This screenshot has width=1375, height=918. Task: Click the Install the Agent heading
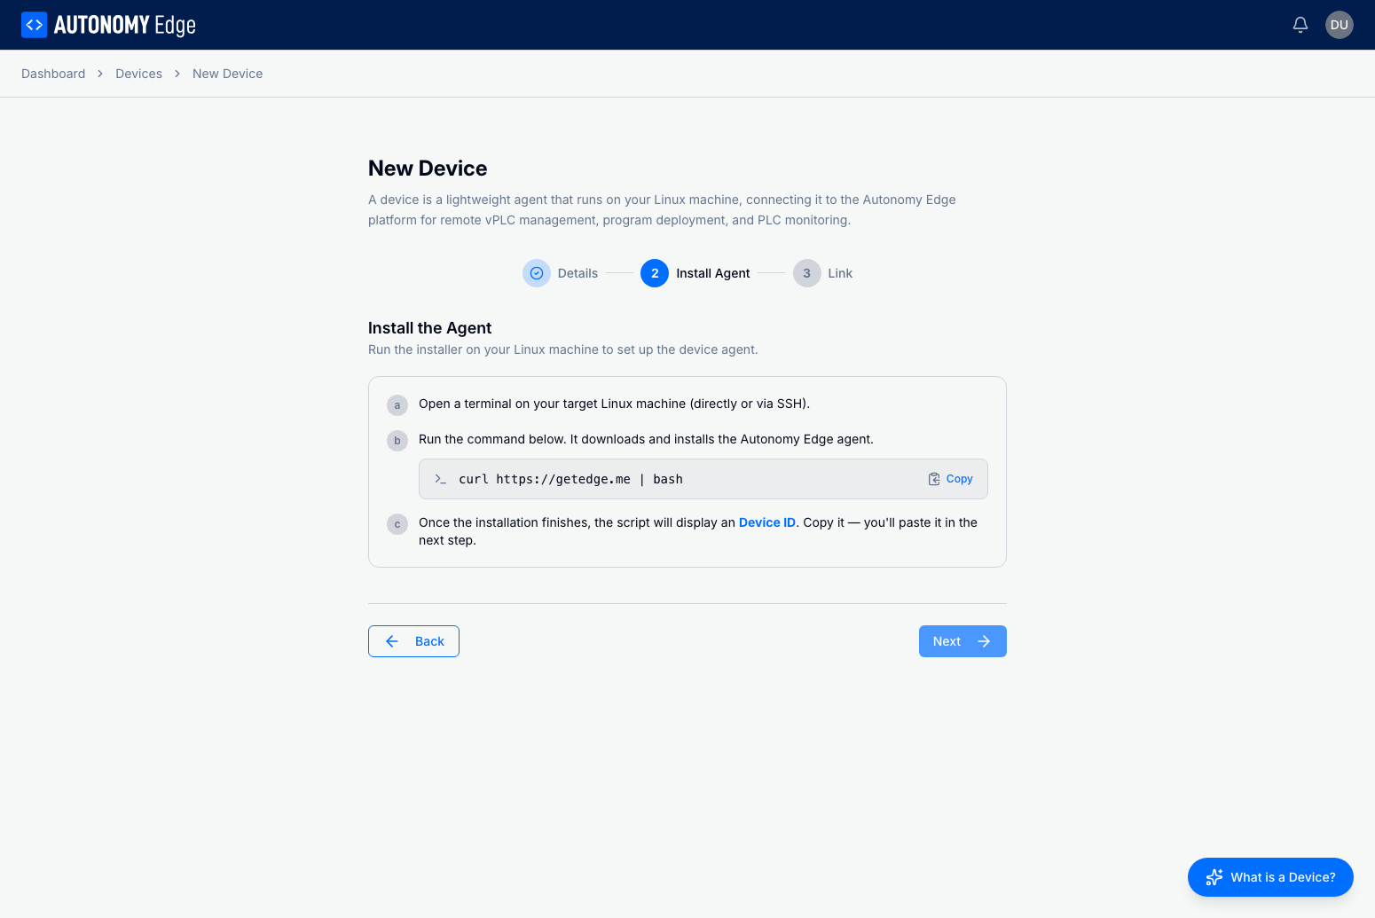pos(429,328)
